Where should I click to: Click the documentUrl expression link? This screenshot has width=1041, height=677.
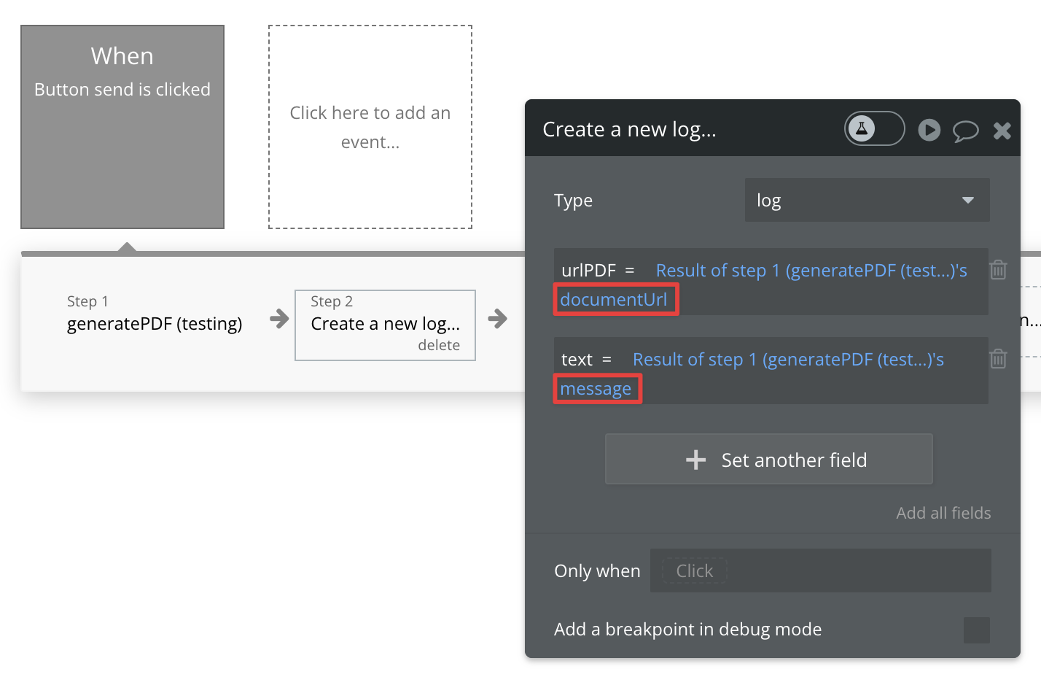point(614,300)
